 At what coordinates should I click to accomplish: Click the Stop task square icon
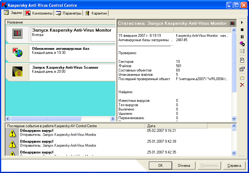coord(242,30)
